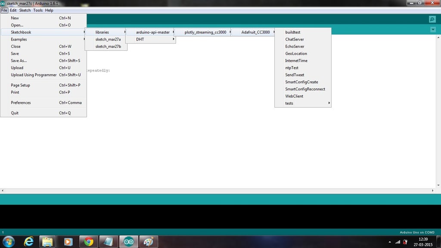
Task: Open the ntpTest example
Action: click(x=303, y=68)
